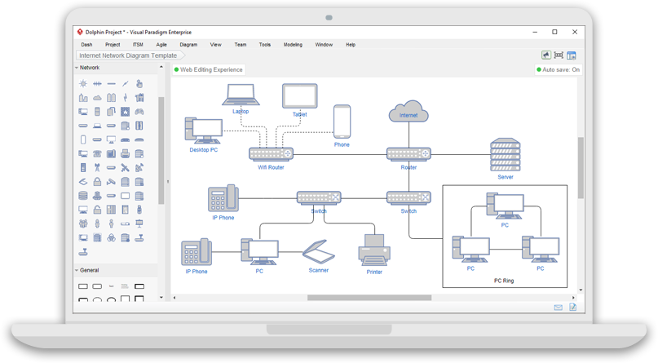Open the Dash menu
The image size is (658, 363).
(87, 45)
